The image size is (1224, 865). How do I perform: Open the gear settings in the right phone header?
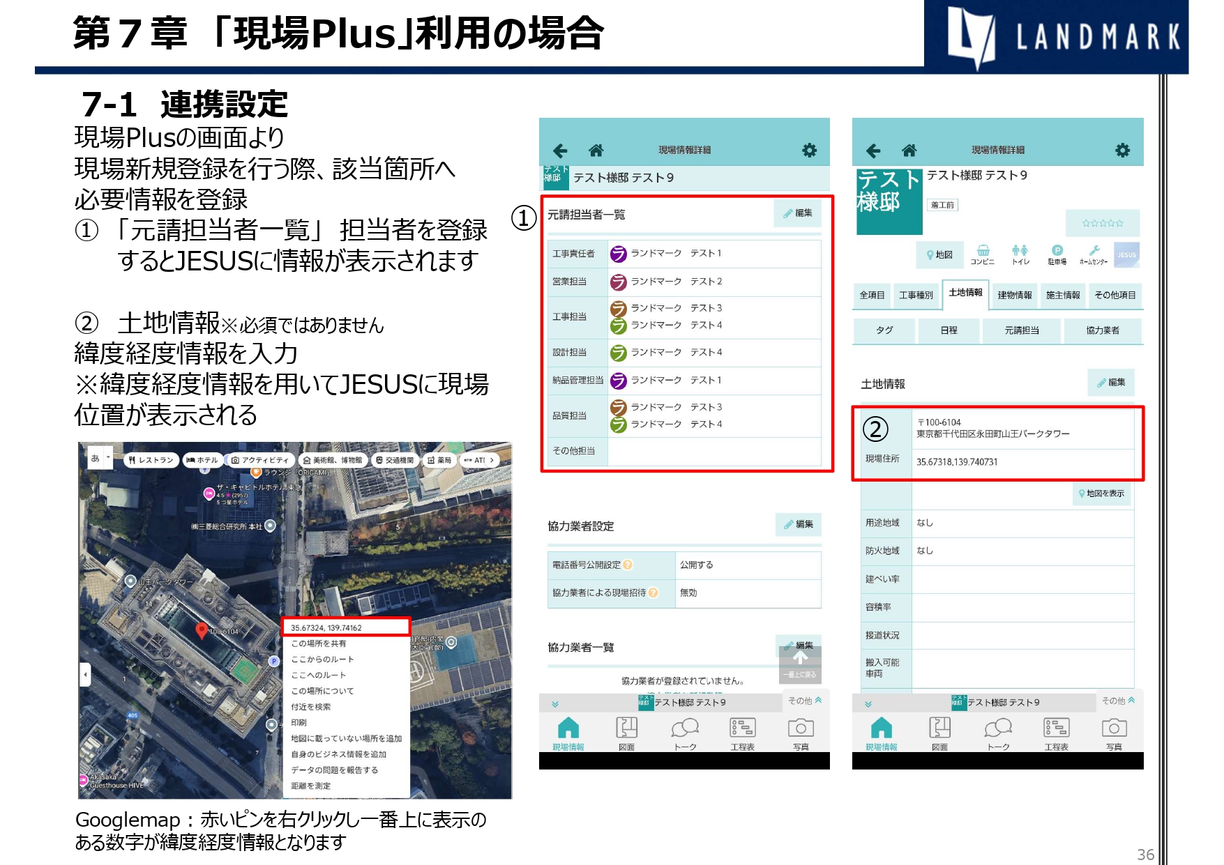[1122, 150]
